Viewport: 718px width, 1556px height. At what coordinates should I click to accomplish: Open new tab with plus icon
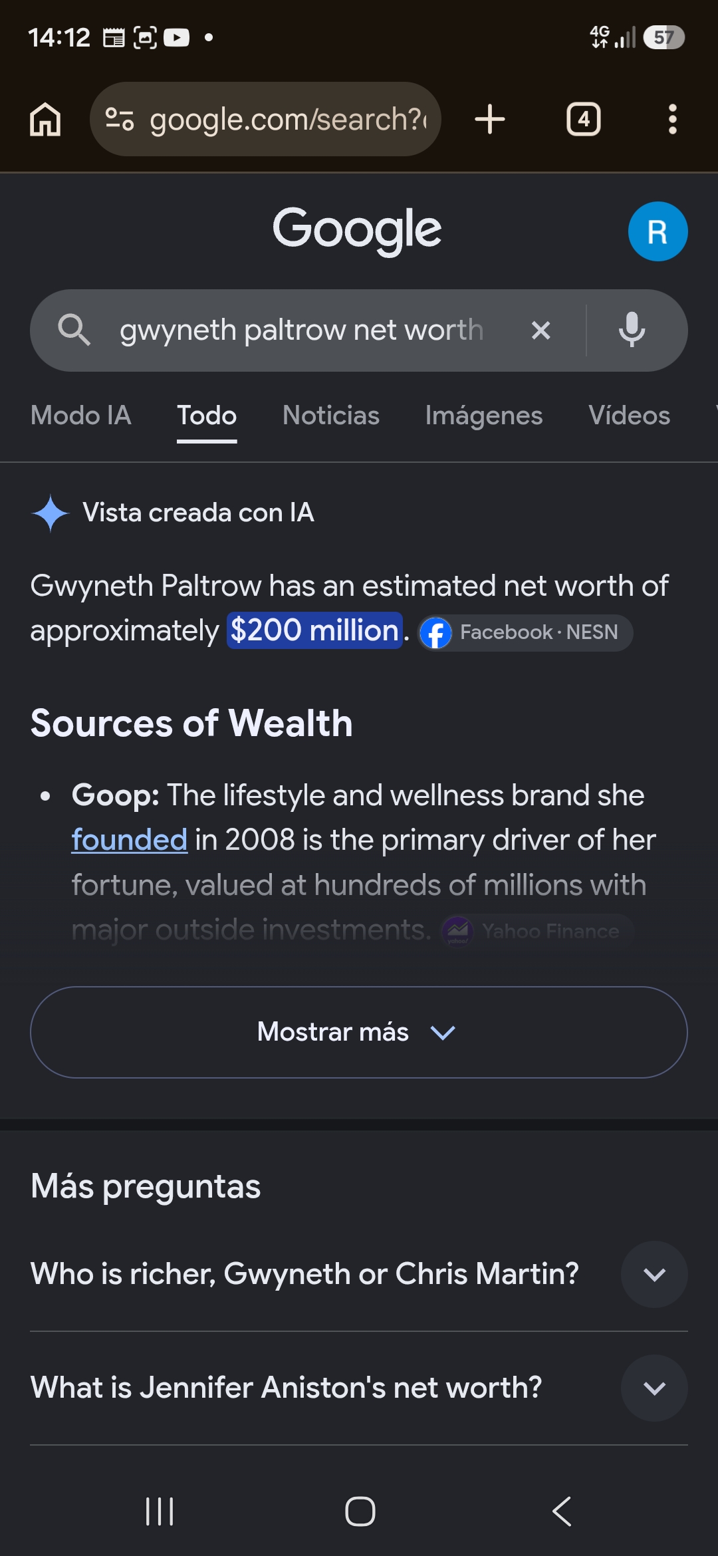coord(490,120)
